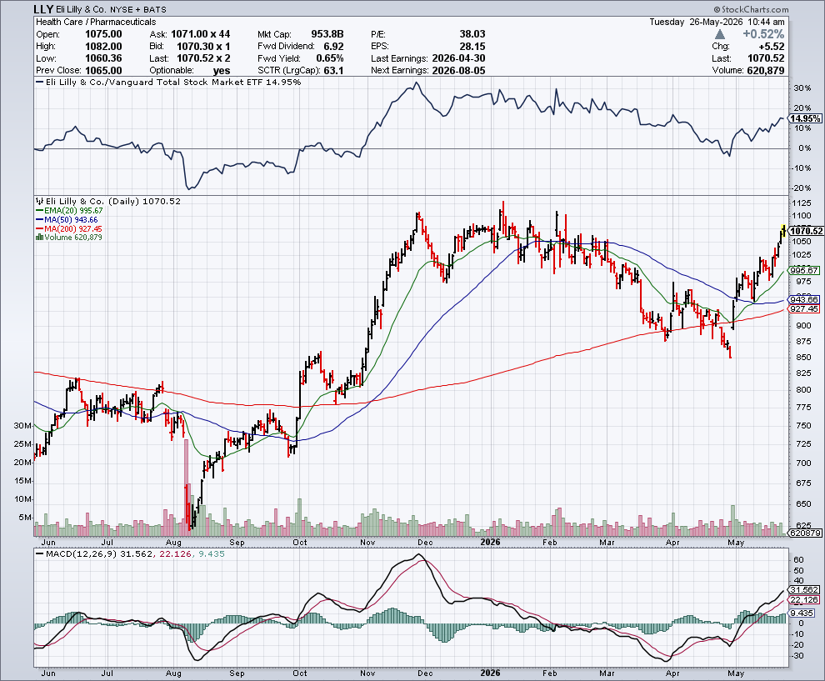The height and width of the screenshot is (681, 825).
Task: Click the LLY ticker symbol in the header
Action: [x=43, y=9]
